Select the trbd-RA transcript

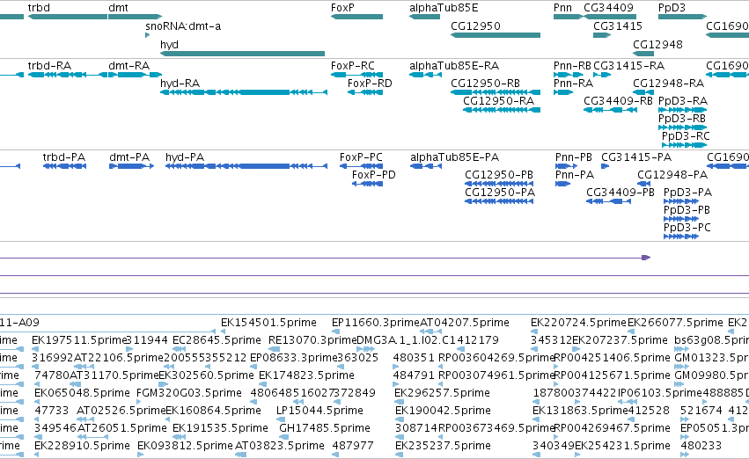tap(49, 65)
